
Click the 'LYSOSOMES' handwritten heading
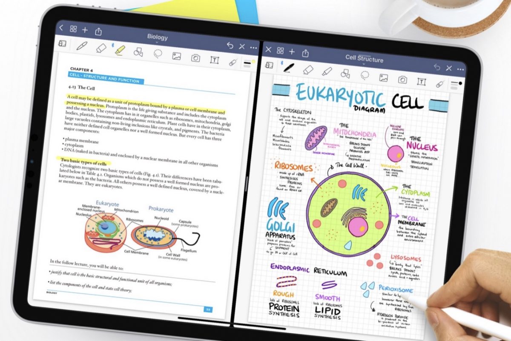pyautogui.click(x=405, y=259)
